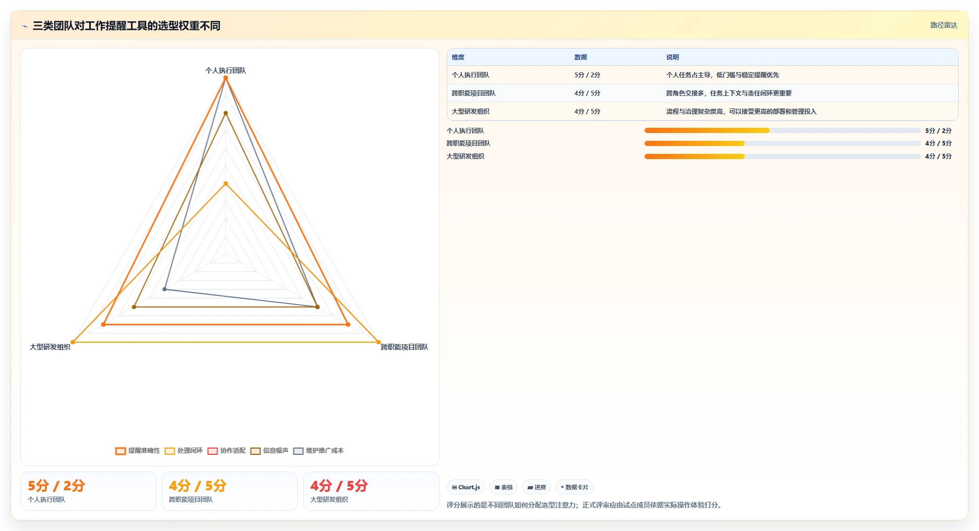Click the 跨职能项目团队 progress bar
The width and height of the screenshot is (979, 531).
[782, 143]
